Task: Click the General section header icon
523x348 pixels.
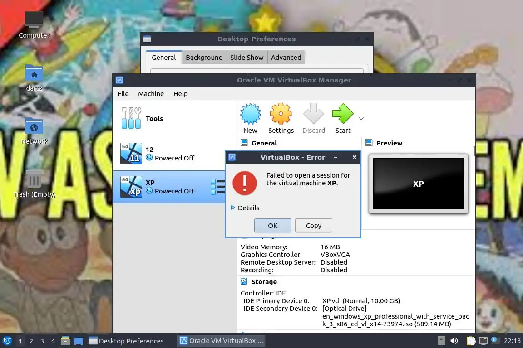Action: (244, 143)
